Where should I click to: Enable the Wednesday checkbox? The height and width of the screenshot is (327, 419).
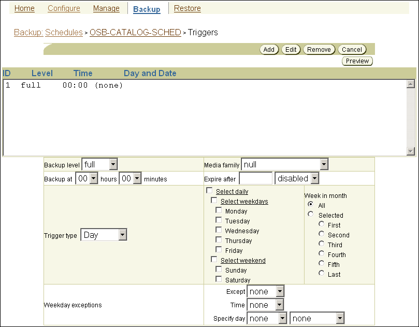pyautogui.click(x=219, y=230)
